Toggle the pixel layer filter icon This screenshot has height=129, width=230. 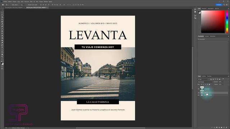pos(211,79)
